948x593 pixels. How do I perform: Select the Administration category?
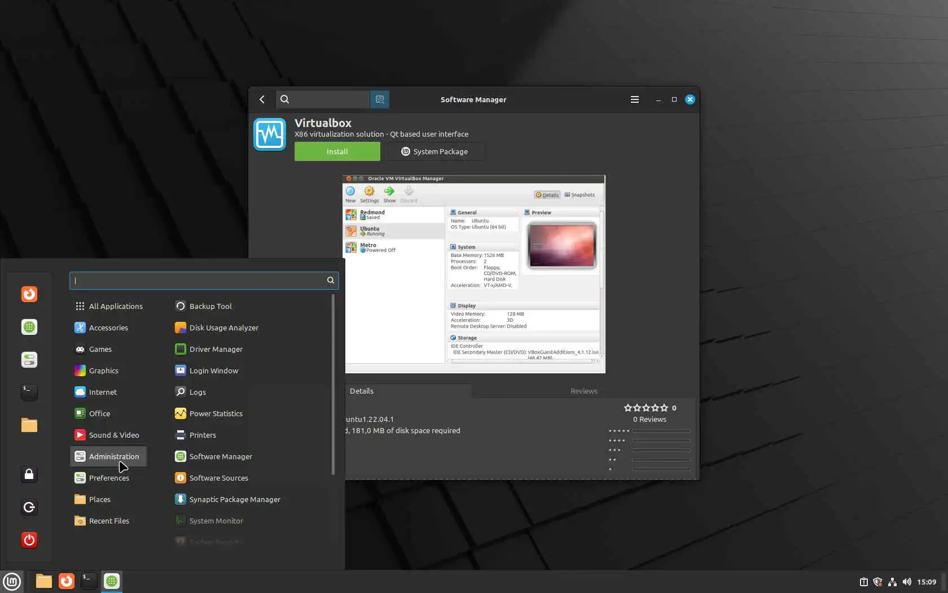(x=108, y=456)
